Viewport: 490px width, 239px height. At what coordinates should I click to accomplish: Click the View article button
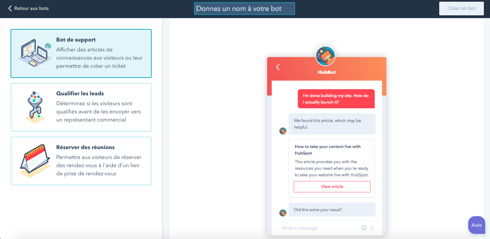[332, 187]
